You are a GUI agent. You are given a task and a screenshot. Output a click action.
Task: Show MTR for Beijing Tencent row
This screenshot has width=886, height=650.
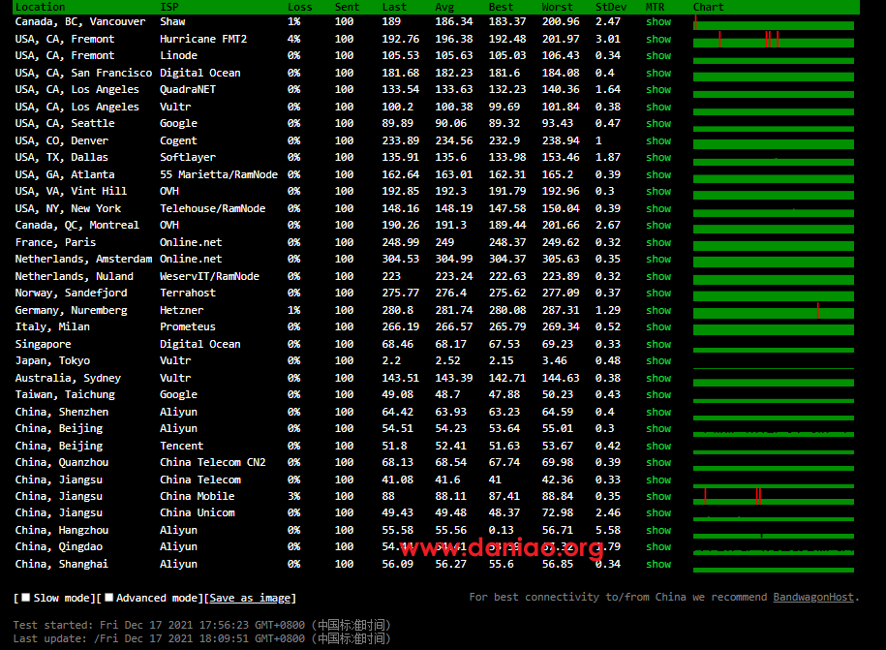click(658, 446)
